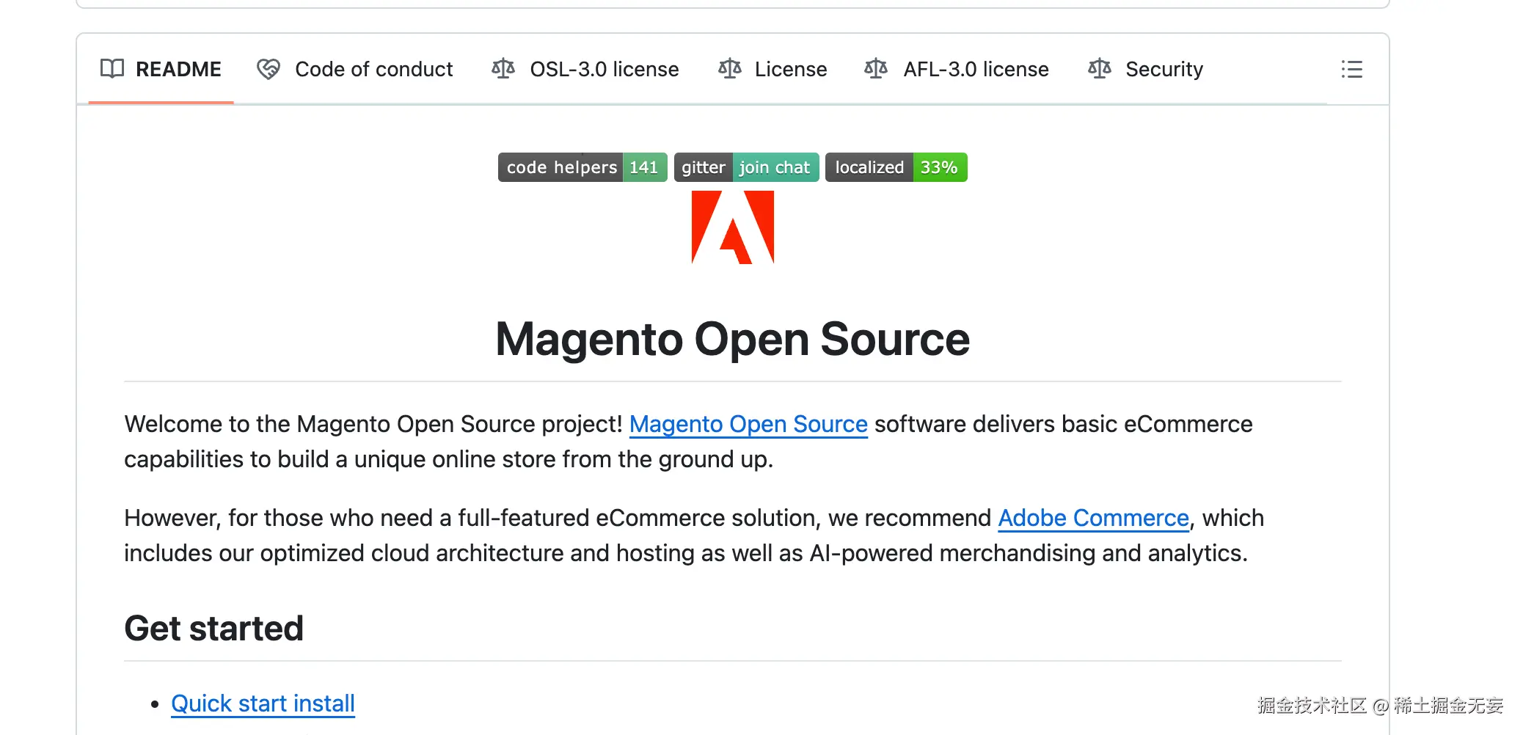Screen dimensions: 1523x735
Task: Click the red Adobe logo image
Action: 732,227
